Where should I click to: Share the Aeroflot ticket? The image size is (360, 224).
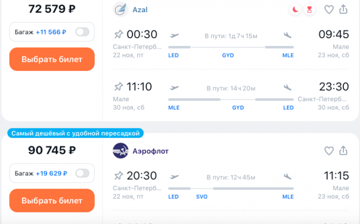point(343,150)
